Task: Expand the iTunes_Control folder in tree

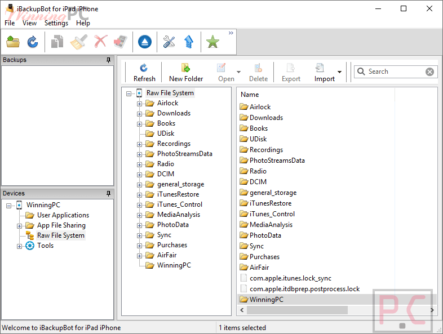Action: (139, 205)
